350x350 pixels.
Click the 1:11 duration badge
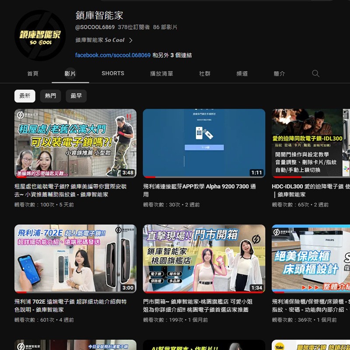pyautogui.click(x=256, y=172)
